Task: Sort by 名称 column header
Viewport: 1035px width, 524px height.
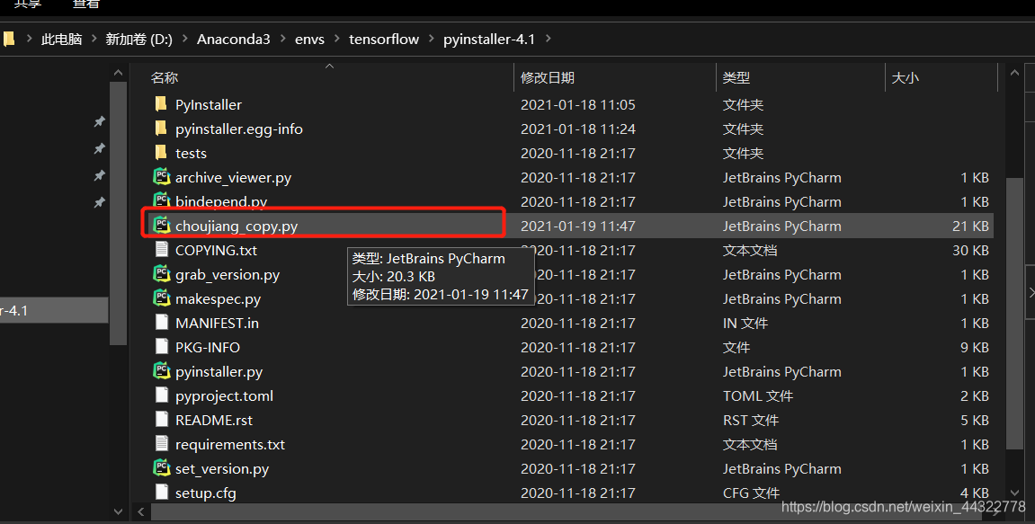Action: (165, 78)
